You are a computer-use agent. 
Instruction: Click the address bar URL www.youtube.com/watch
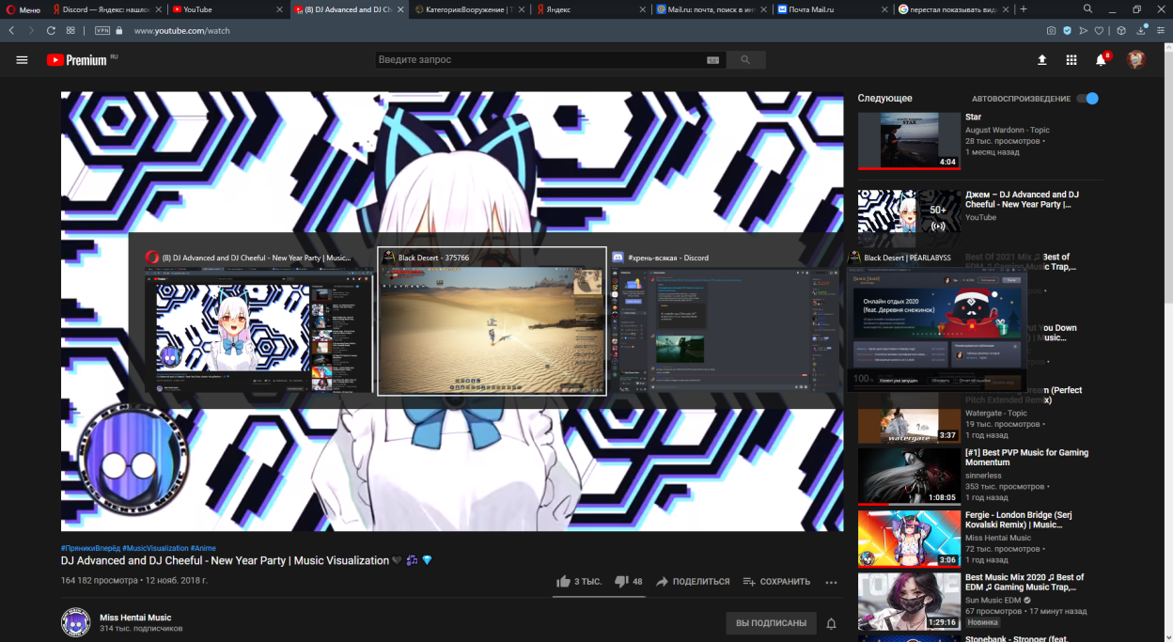(182, 30)
